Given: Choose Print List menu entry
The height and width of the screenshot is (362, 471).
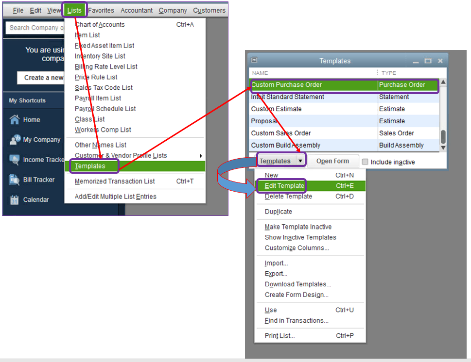Looking at the screenshot, I should click(310, 336).
